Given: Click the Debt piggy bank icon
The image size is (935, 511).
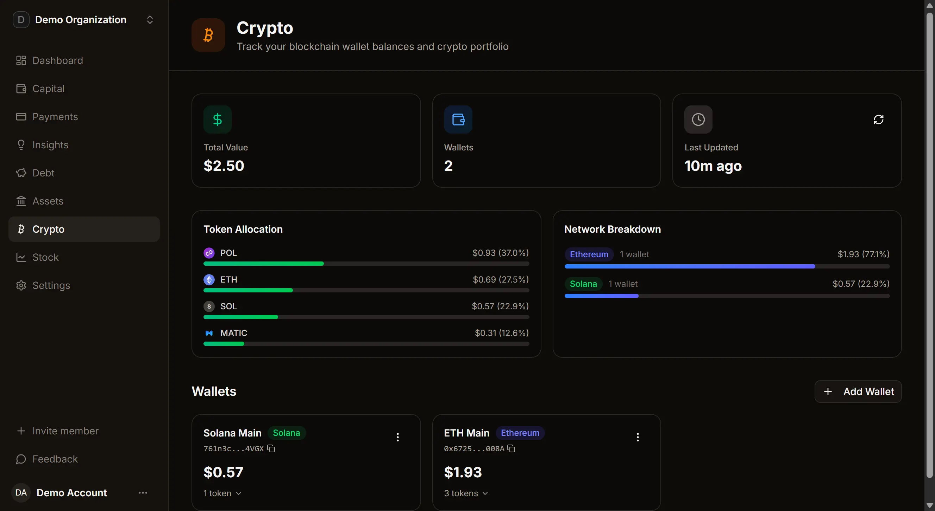Looking at the screenshot, I should [21, 173].
